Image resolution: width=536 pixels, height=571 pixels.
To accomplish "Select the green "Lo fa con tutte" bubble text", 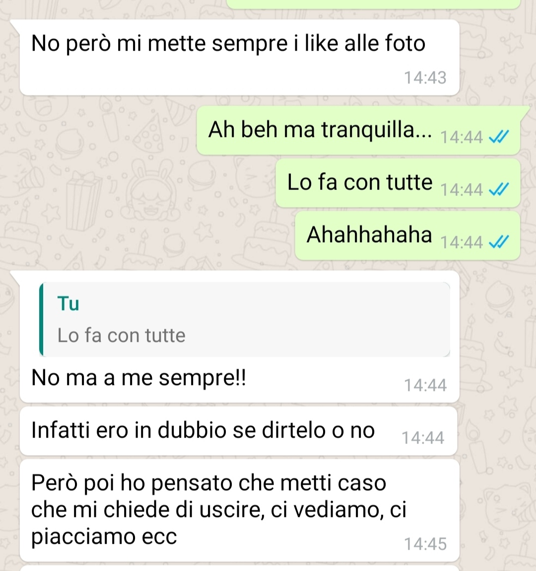I will pyautogui.click(x=360, y=182).
